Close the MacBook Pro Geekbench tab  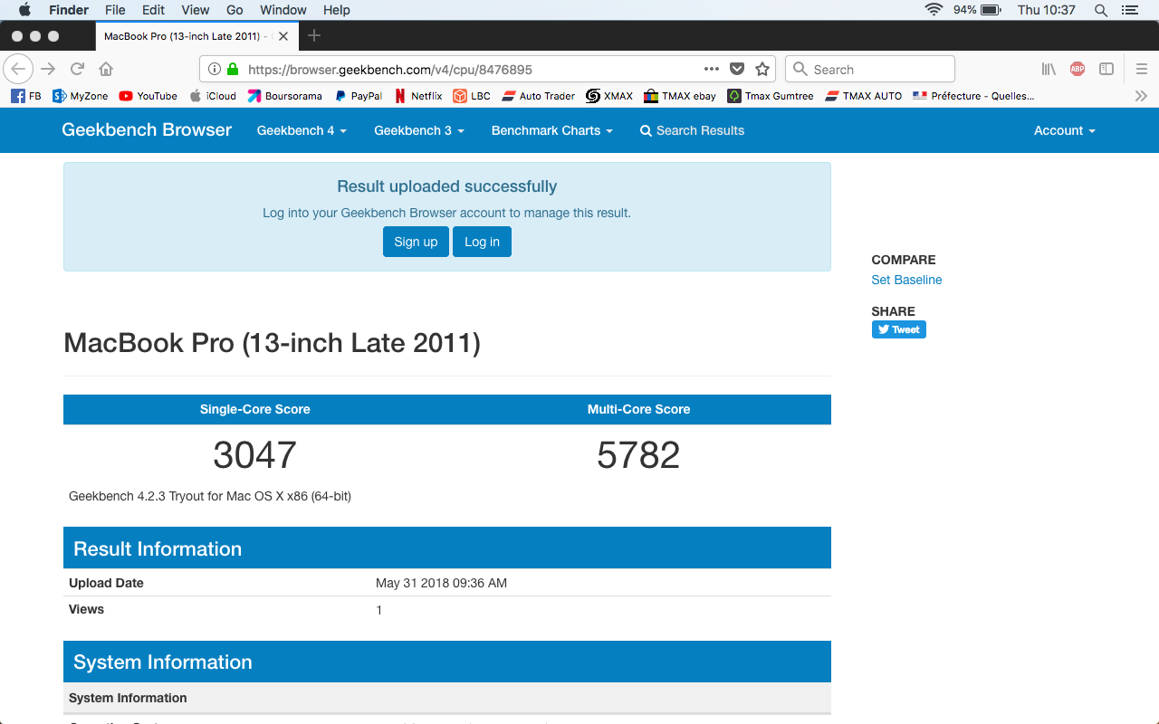(x=283, y=36)
